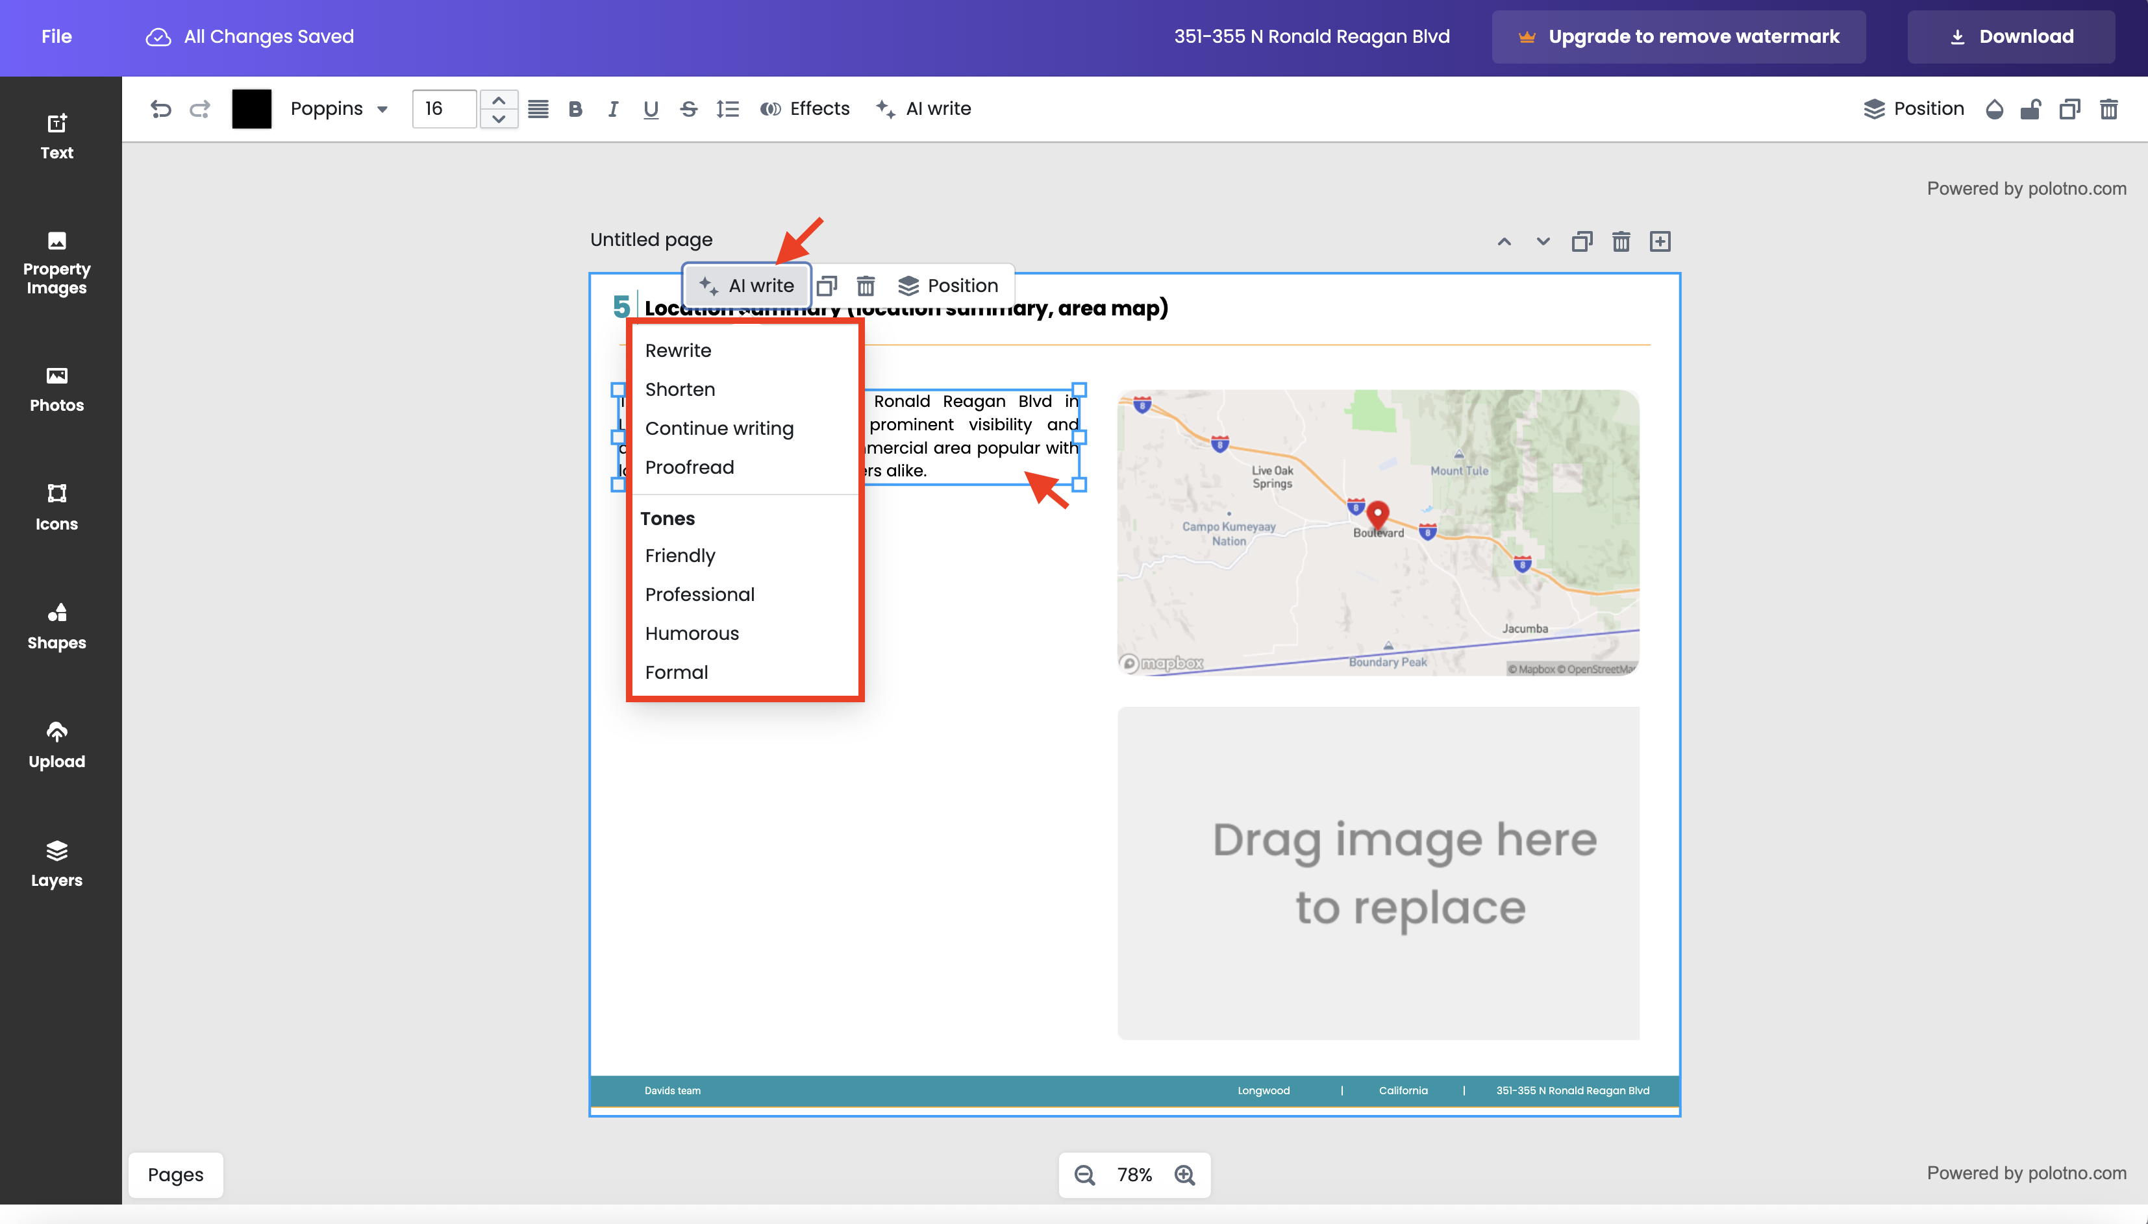Screen dimensions: 2148x1224
Task: Open the Layers side panel
Action: (x=56, y=863)
